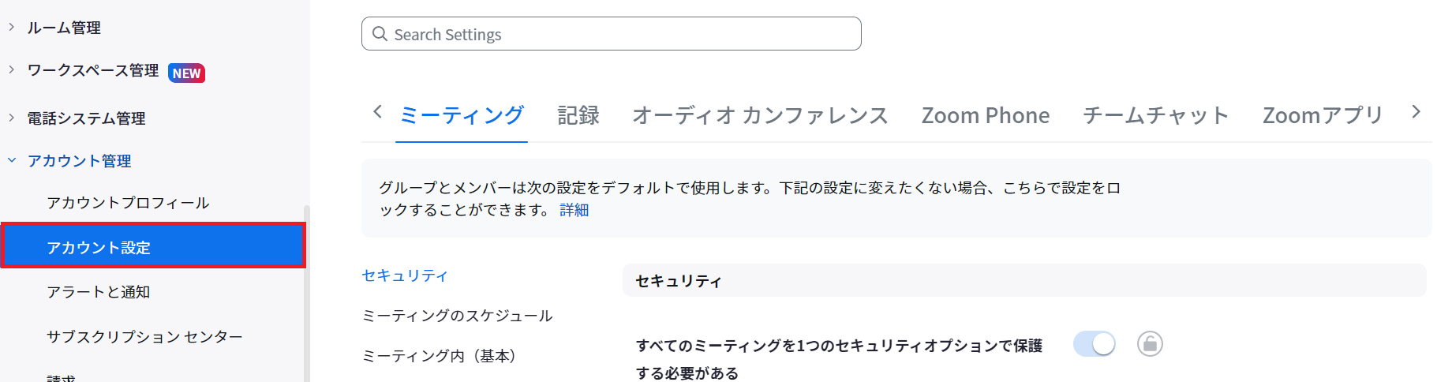1437x382 pixels.
Task: Click the lock icon beside security toggle
Action: coord(1150,344)
